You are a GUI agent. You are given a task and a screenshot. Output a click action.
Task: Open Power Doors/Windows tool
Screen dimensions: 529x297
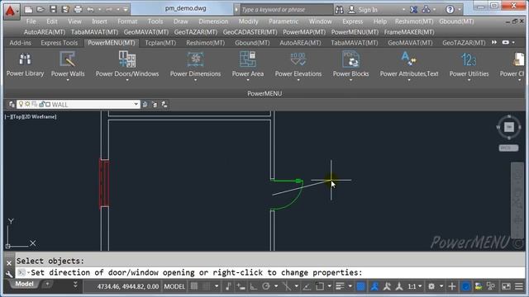click(126, 64)
